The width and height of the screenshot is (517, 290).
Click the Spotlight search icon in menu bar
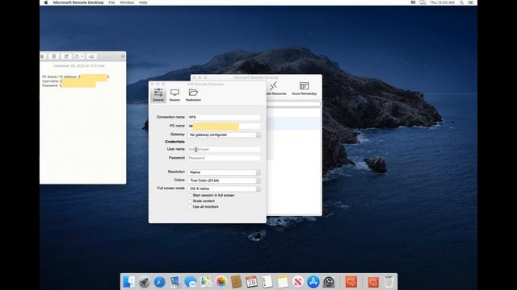461,2
